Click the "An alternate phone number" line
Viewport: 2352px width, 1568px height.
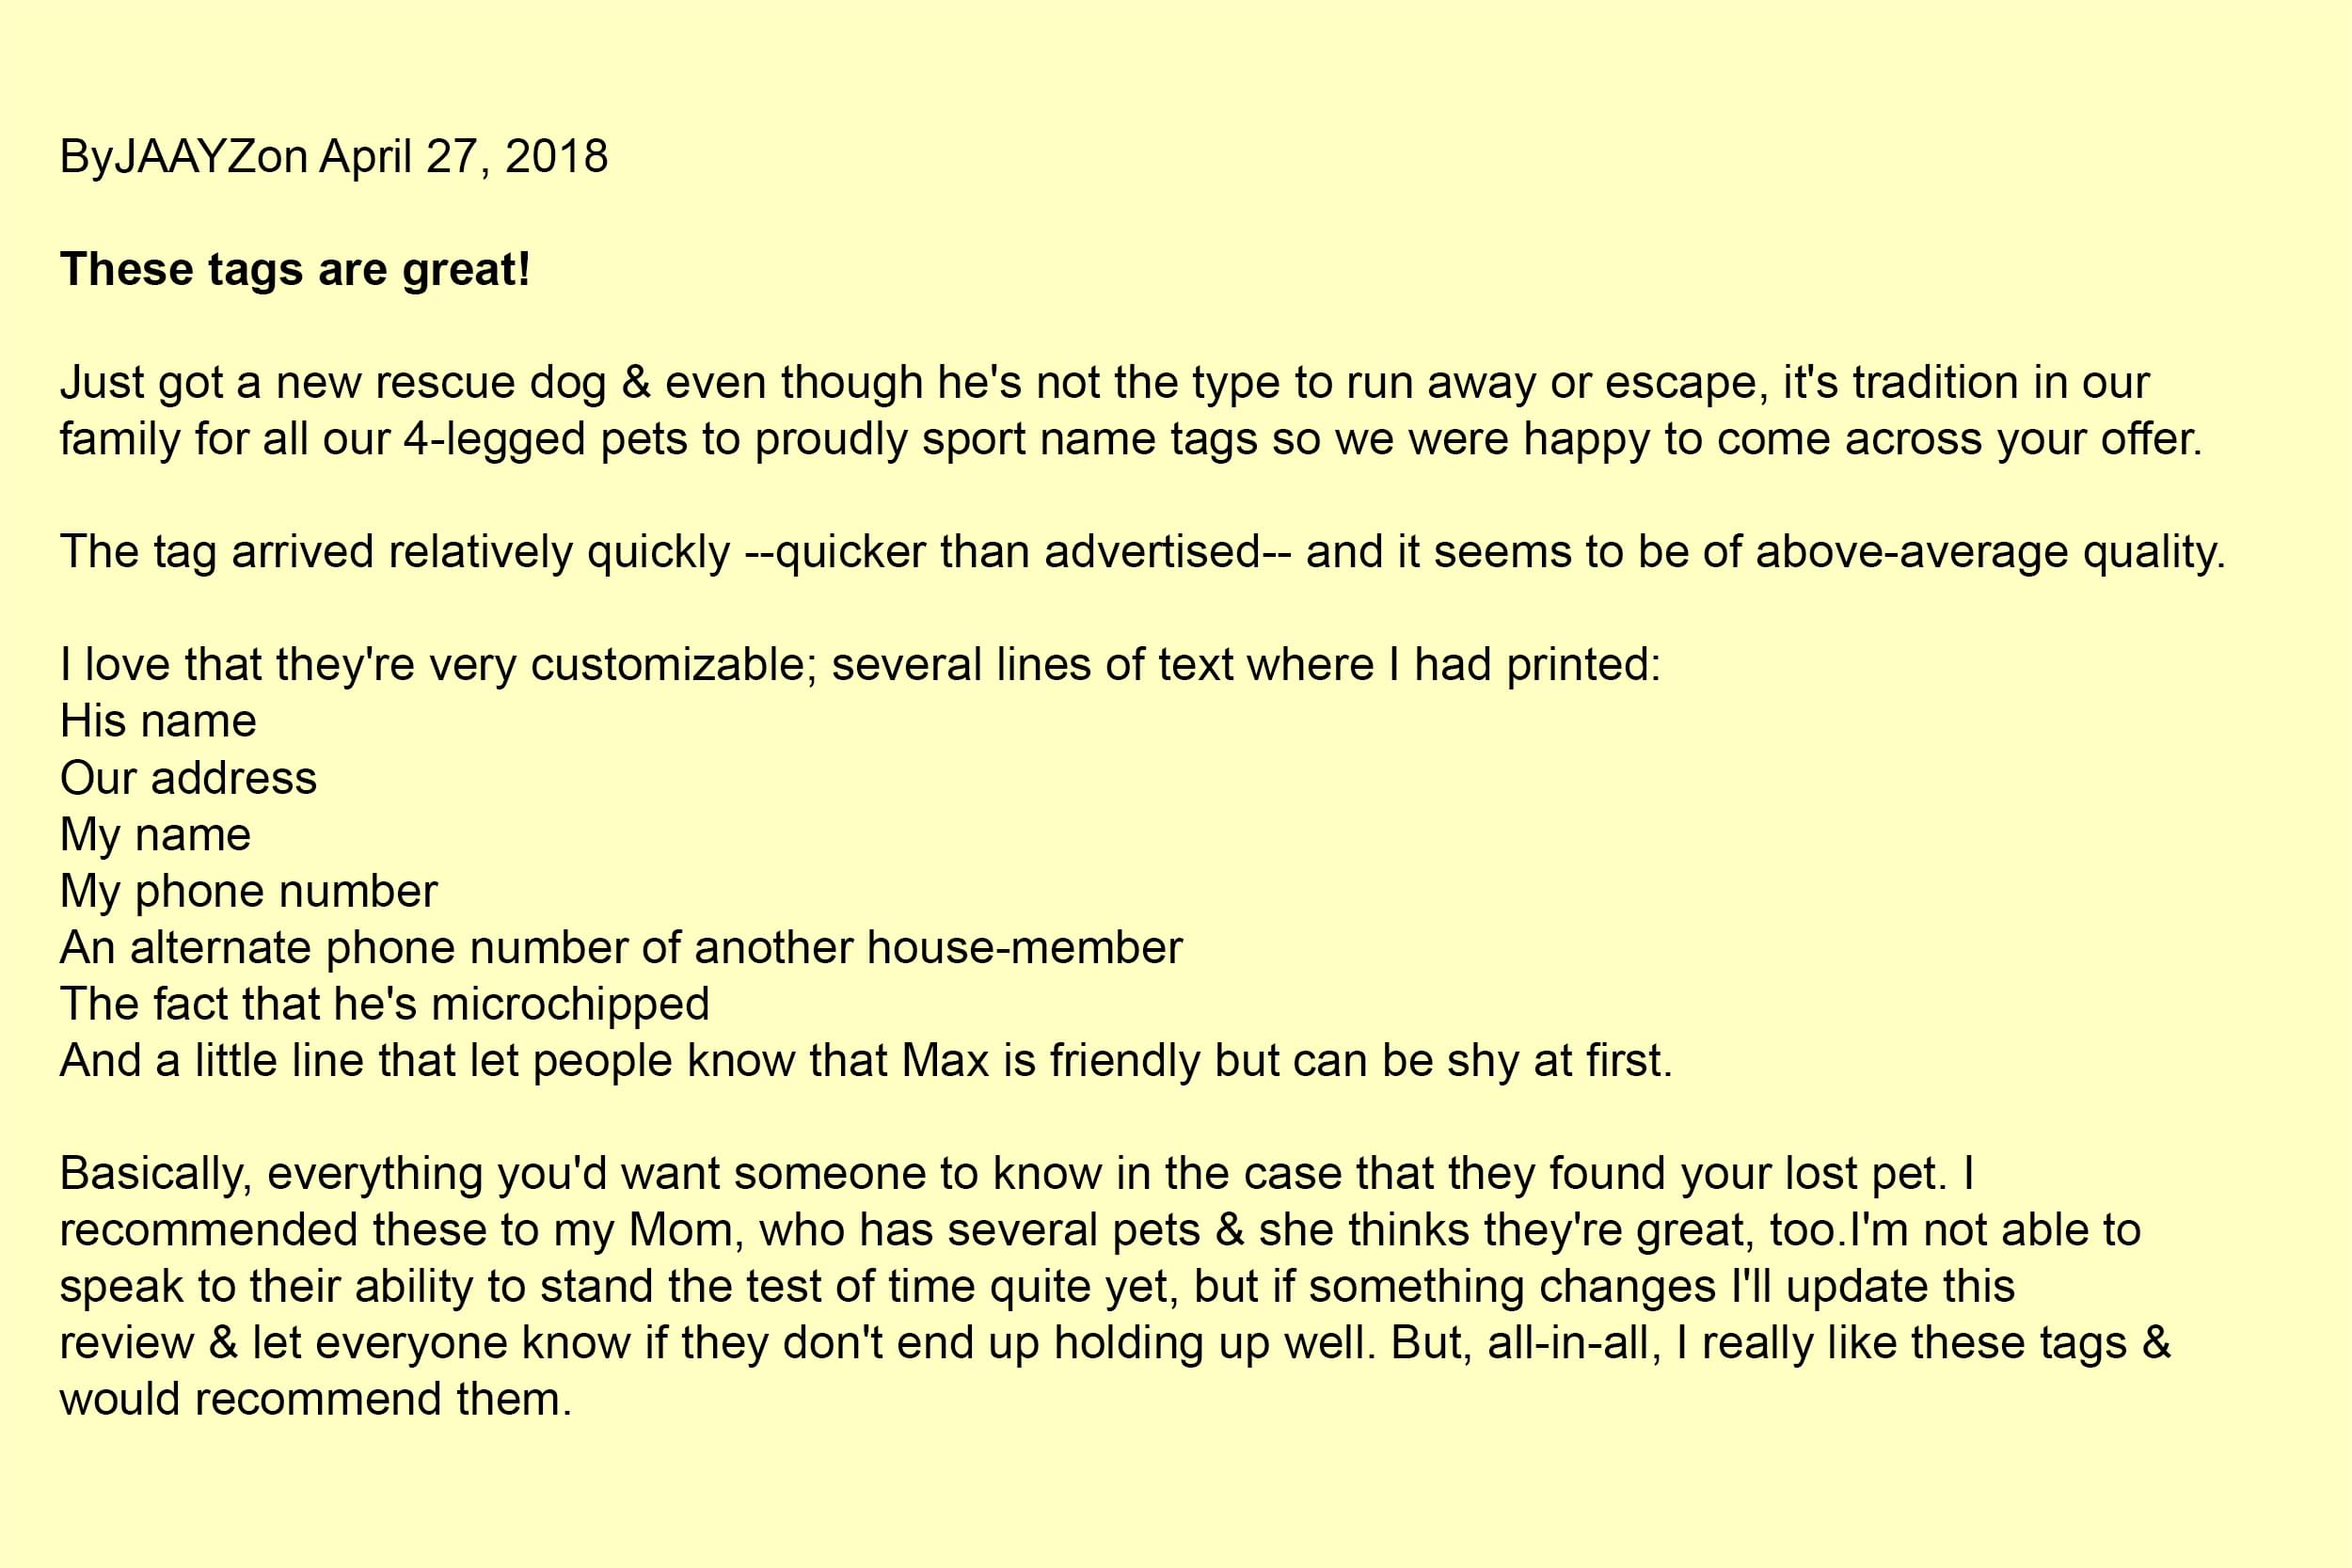tap(620, 948)
